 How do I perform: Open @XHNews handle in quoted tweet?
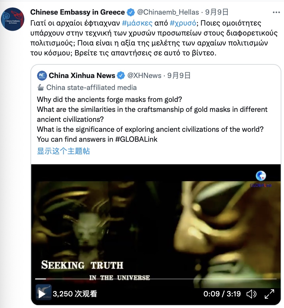144,76
